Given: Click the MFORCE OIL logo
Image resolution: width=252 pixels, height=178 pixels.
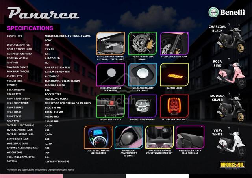Looking at the screenshot, I should click(x=232, y=165).
